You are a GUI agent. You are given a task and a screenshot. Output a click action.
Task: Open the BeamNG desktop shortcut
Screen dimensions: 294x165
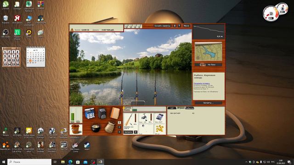[6, 146]
